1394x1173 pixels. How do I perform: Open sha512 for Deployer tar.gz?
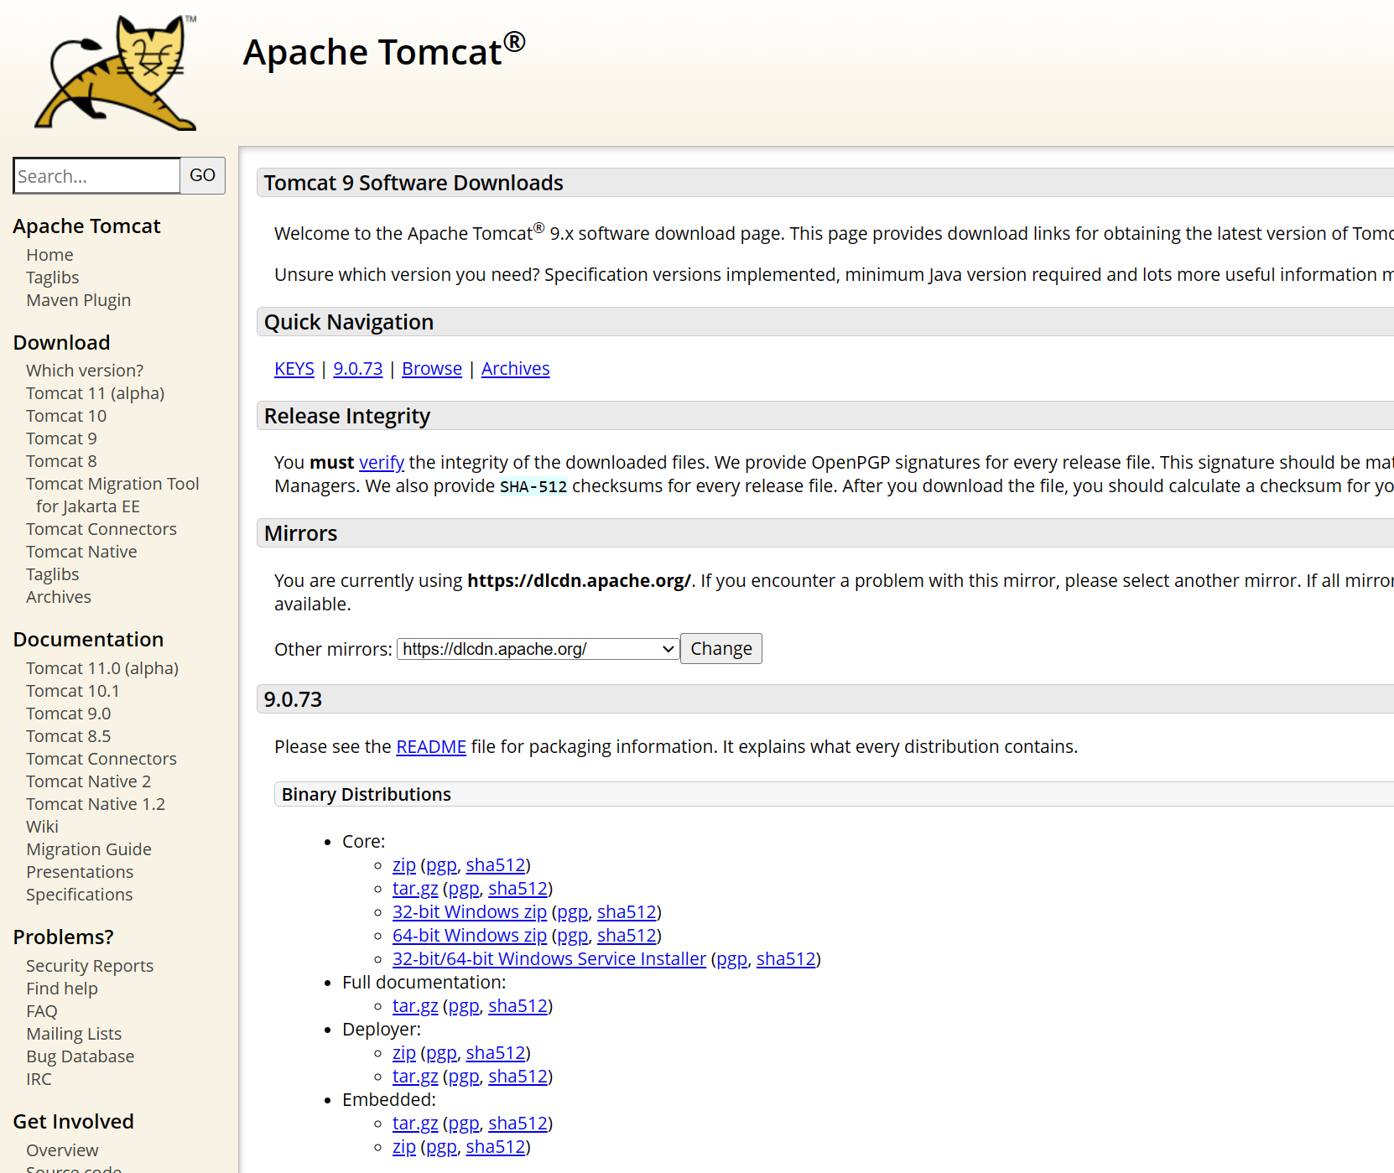coord(518,1077)
